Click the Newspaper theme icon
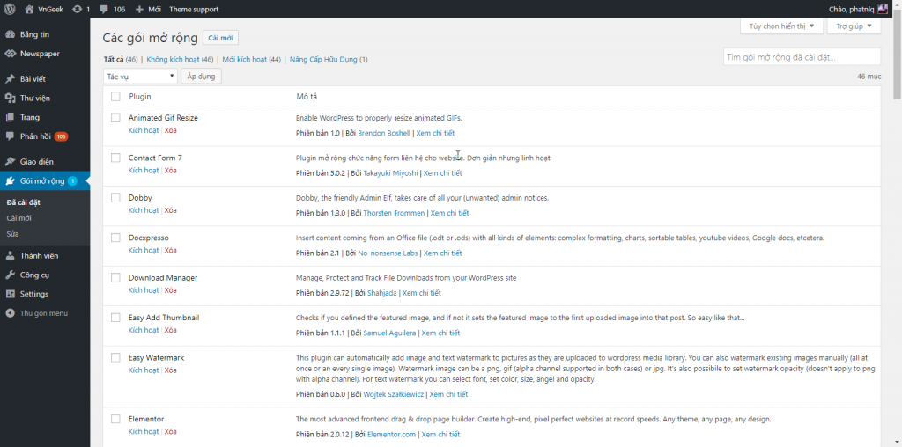This screenshot has height=447, width=902. 10,54
